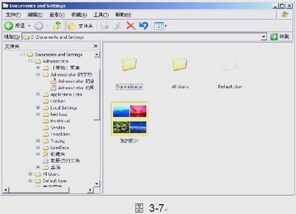Open the Views dropdown arrow

pyautogui.click(x=166, y=26)
